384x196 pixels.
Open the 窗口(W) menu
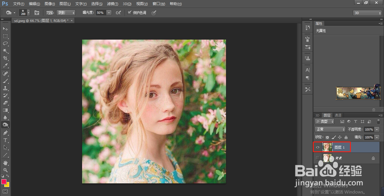coord(159,4)
